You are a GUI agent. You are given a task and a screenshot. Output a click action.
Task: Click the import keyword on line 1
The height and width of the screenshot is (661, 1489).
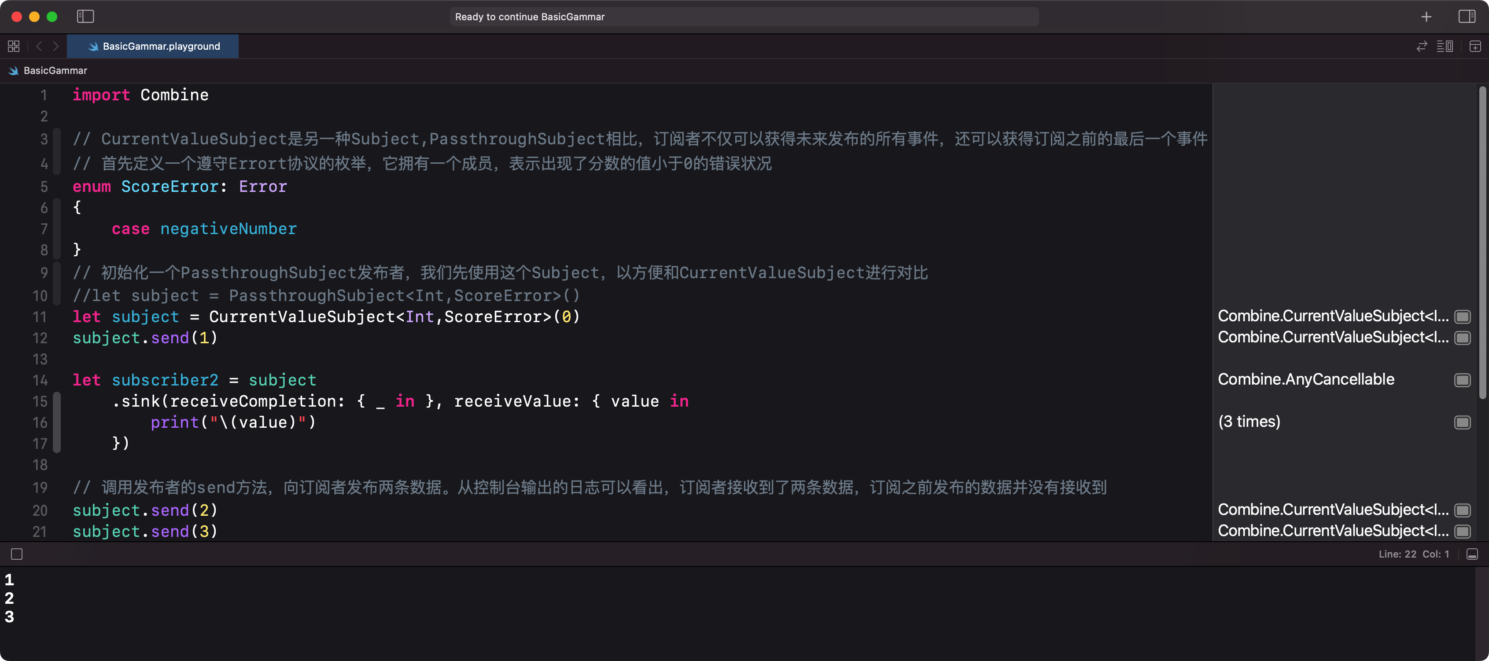click(x=101, y=95)
